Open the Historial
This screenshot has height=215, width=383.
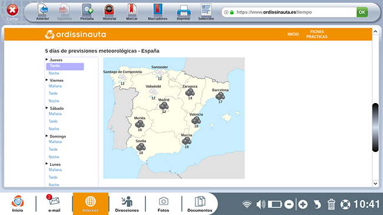109,12
